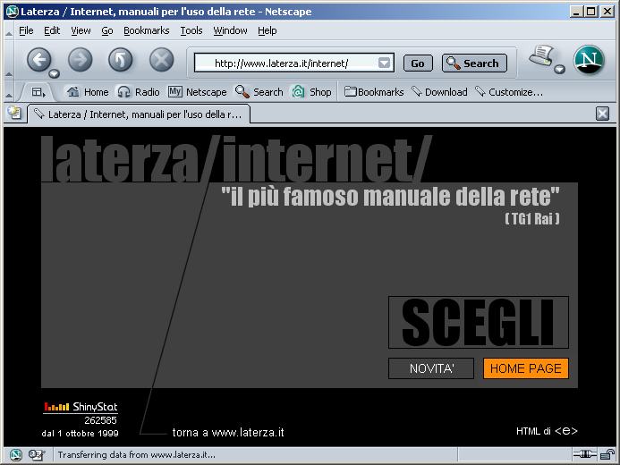This screenshot has width=620, height=465.
Task: Click the Navigator icon in status bar
Action: [15, 455]
